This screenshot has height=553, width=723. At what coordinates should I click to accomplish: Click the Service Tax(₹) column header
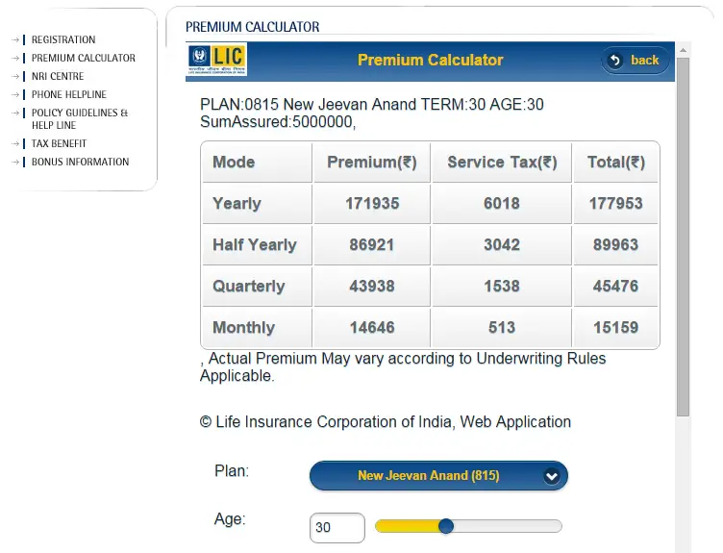[x=502, y=162]
